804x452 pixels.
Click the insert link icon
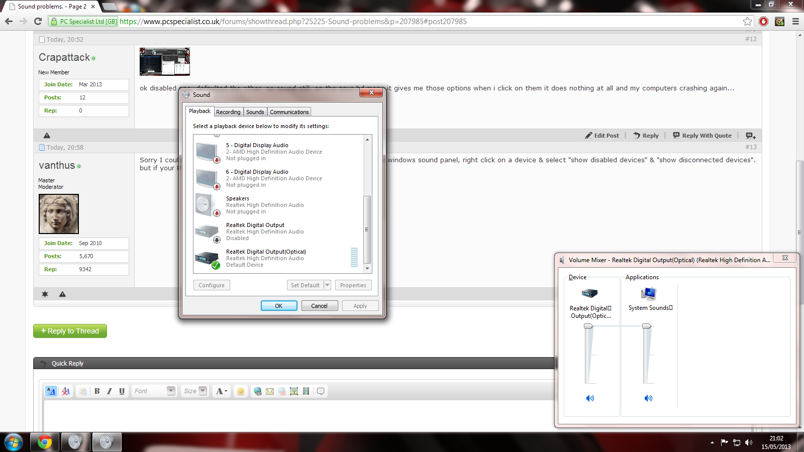click(258, 391)
